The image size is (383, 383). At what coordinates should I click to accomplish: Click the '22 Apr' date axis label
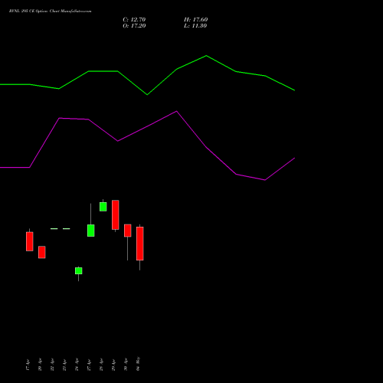coord(52,365)
